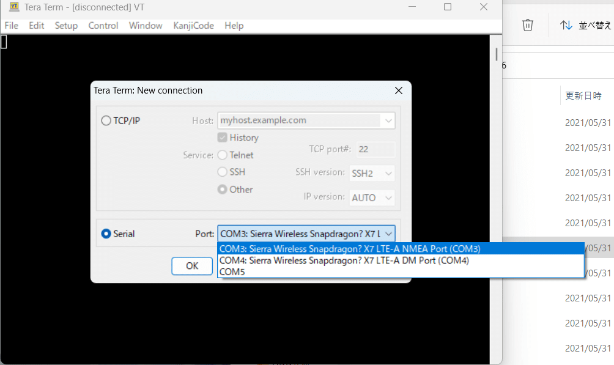Click the sort arrows icon in Explorer window
Viewport: 614px width, 365px height.
pos(566,26)
